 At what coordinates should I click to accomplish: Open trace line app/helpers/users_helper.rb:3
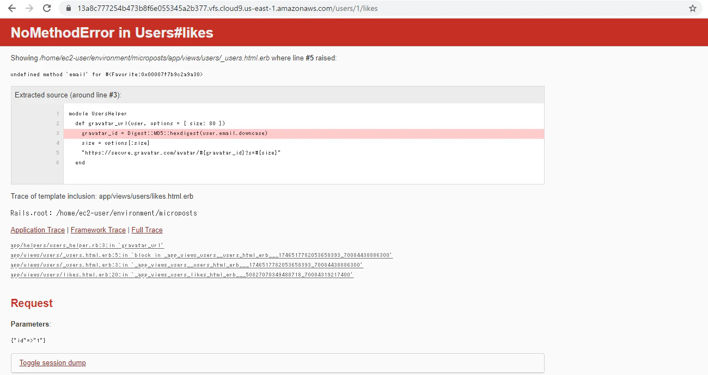tap(87, 245)
